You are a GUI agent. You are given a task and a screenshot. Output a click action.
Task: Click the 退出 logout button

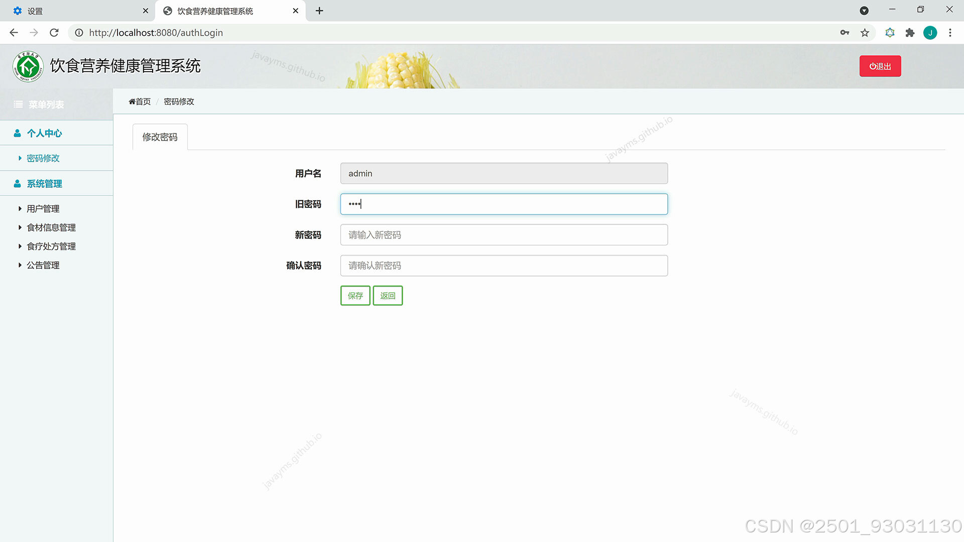click(x=880, y=66)
